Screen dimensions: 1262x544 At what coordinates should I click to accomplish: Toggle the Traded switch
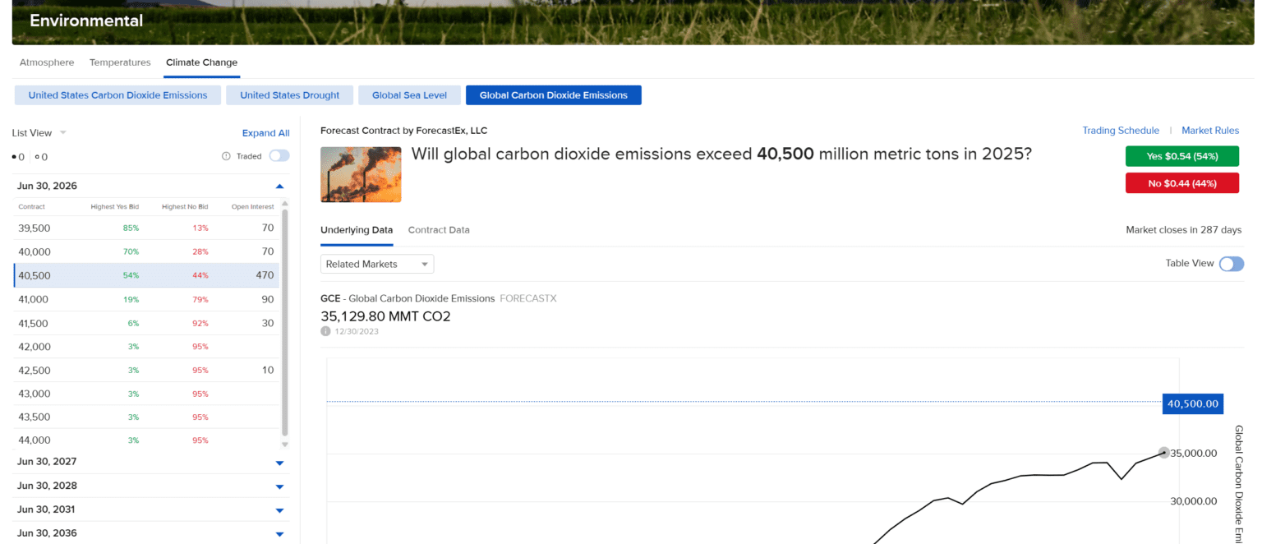pos(279,156)
